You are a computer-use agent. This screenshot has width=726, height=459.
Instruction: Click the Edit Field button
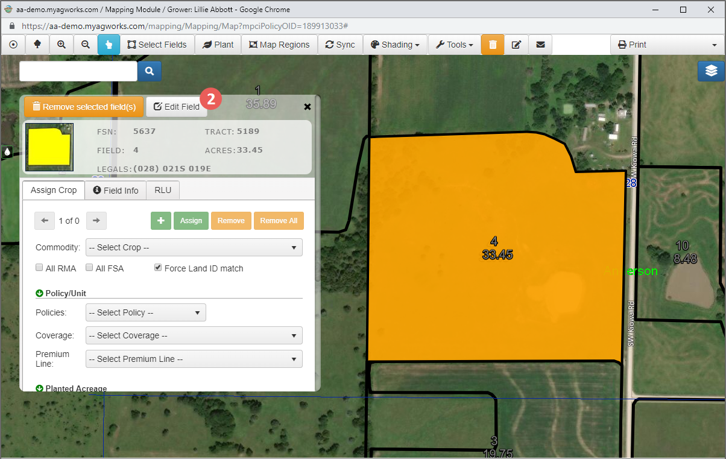[177, 107]
